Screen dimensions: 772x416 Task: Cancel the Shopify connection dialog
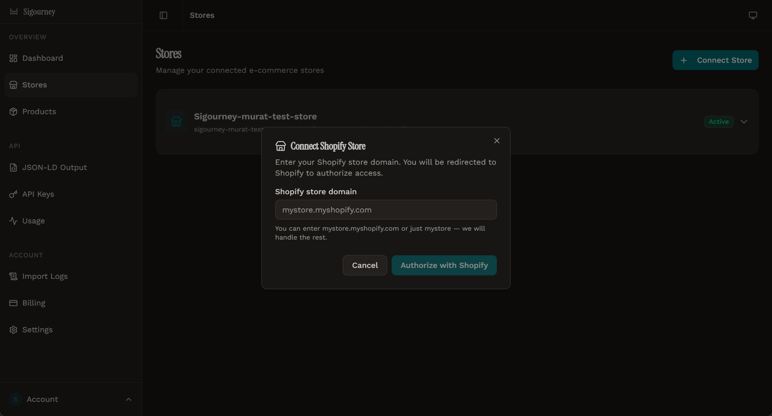365,265
